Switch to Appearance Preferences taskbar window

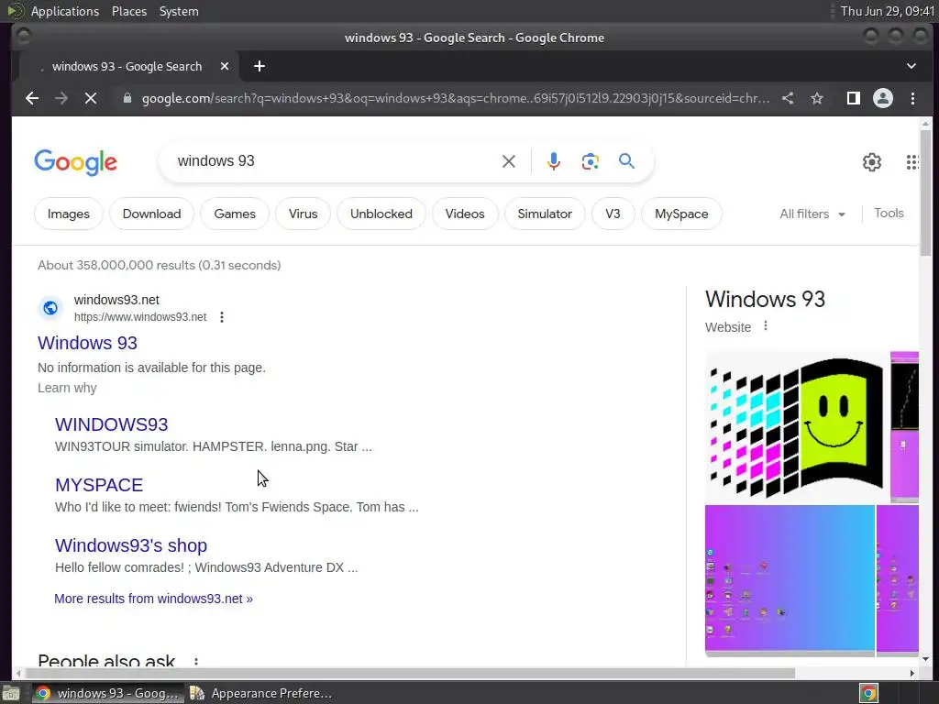click(x=261, y=693)
